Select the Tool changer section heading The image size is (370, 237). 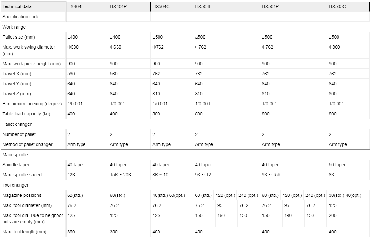pyautogui.click(x=15, y=185)
